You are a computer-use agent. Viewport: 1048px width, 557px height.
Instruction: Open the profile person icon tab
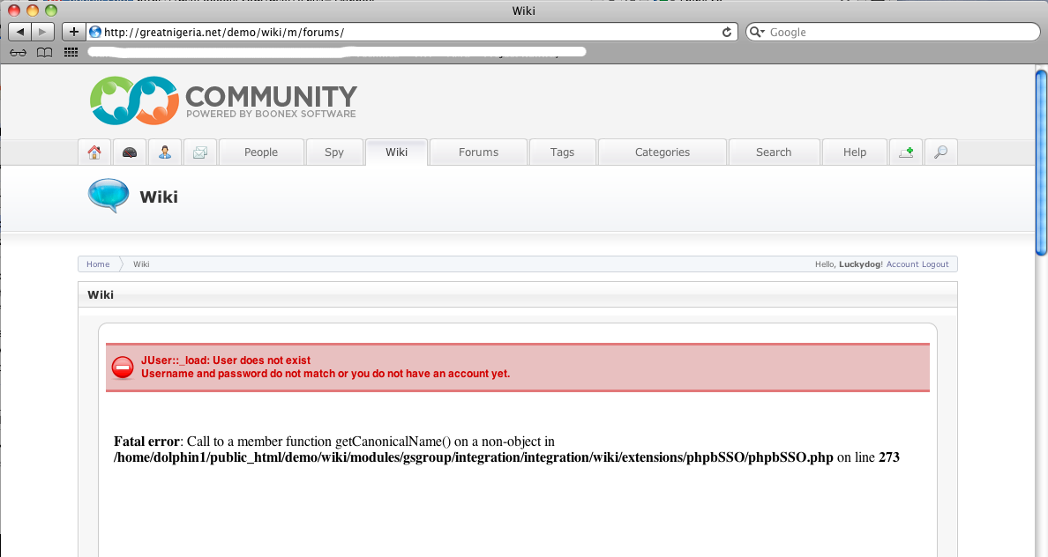[x=164, y=152]
